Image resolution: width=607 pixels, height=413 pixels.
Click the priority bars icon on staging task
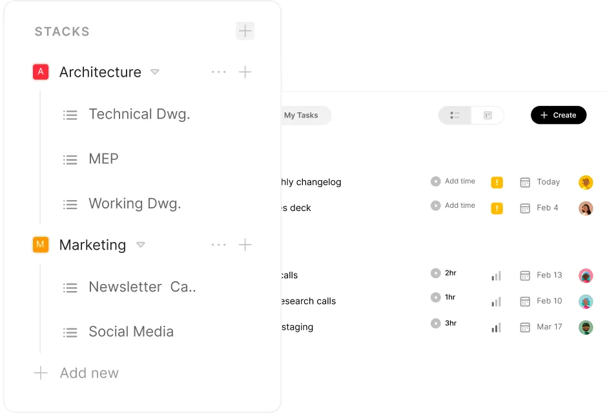tap(497, 328)
